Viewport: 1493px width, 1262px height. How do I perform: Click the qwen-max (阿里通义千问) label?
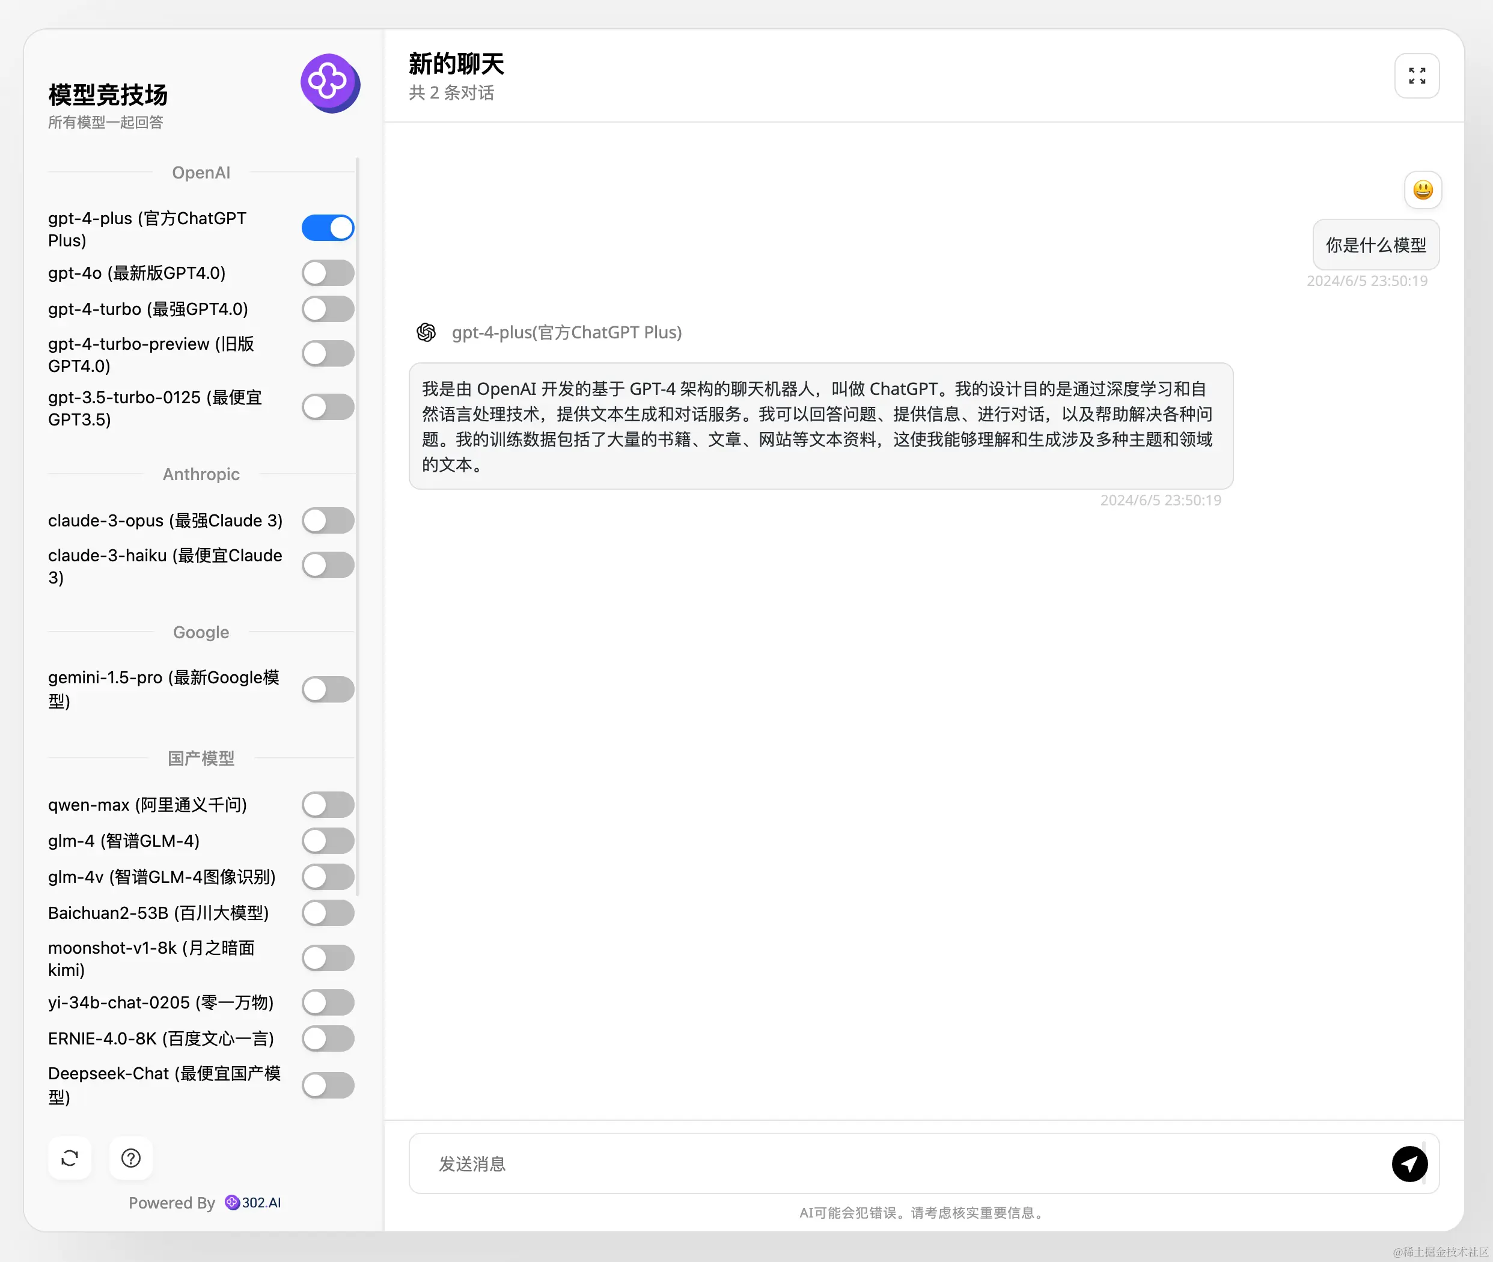(x=147, y=805)
